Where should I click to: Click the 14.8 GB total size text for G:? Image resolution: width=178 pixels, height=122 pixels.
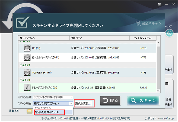point(82,87)
